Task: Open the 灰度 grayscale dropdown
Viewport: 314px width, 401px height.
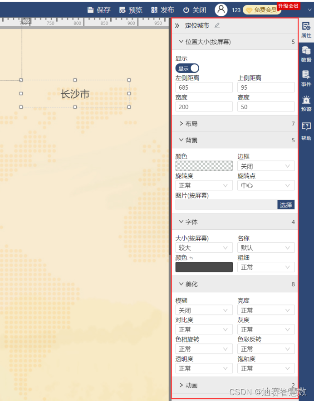Action: click(x=266, y=329)
